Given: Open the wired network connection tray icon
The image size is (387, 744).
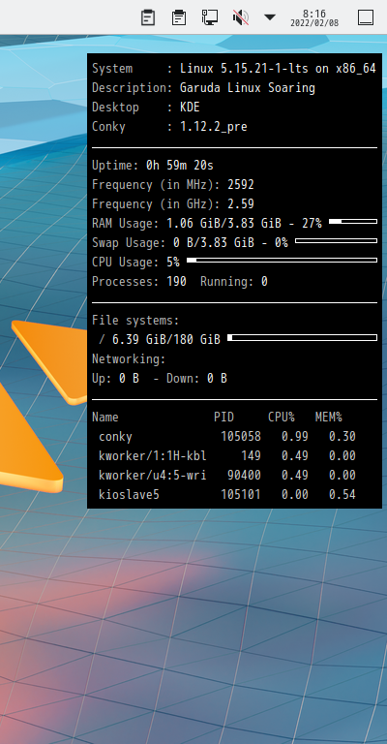Looking at the screenshot, I should click(209, 17).
